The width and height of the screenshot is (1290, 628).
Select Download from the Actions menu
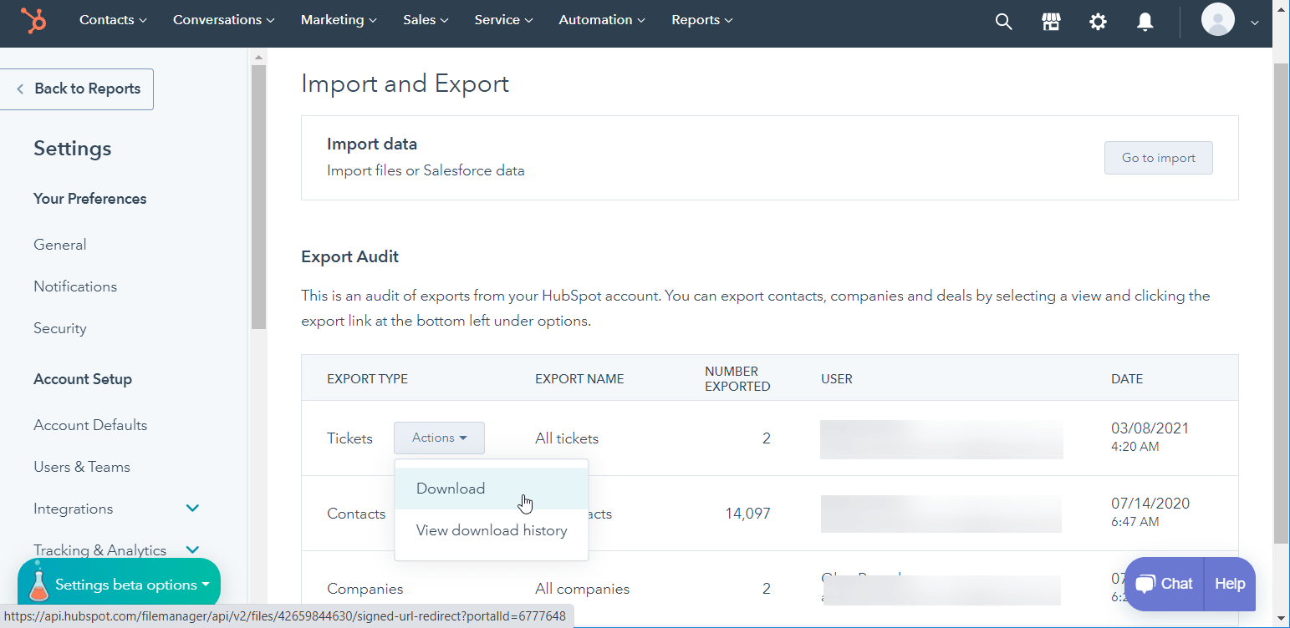(450, 488)
